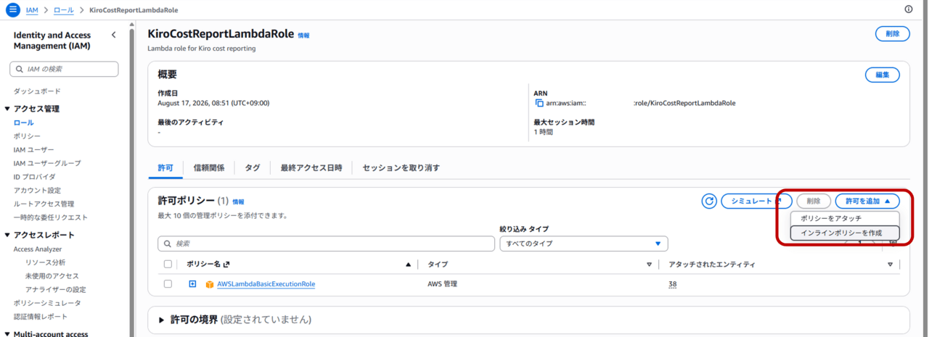
Task: Open アカウント設定 in the sidebar
Action: [37, 190]
